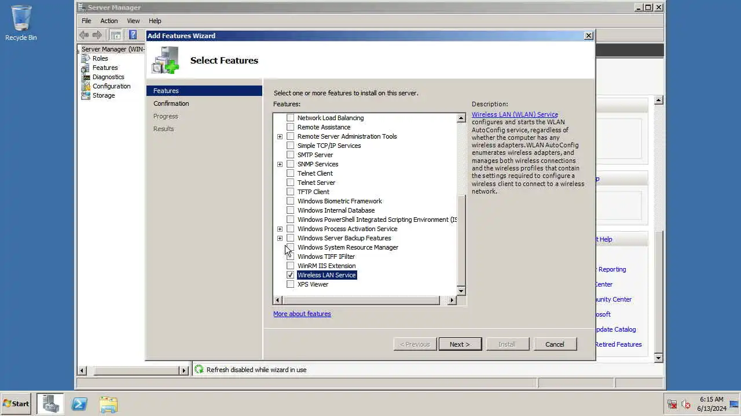Click the show/hide console tree toolbar icon
This screenshot has width=741, height=416.
click(115, 35)
